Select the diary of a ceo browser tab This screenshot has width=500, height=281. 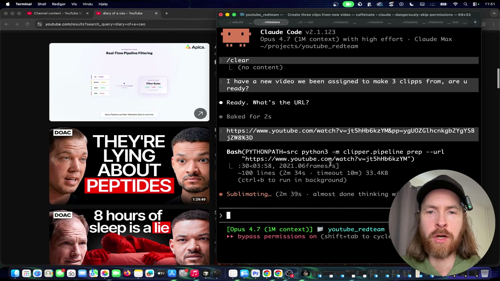click(x=127, y=13)
